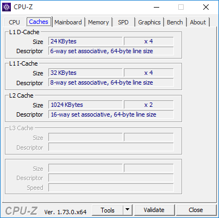Show the Bench tab
Image resolution: width=219 pixels, height=218 pixels.
(x=175, y=22)
